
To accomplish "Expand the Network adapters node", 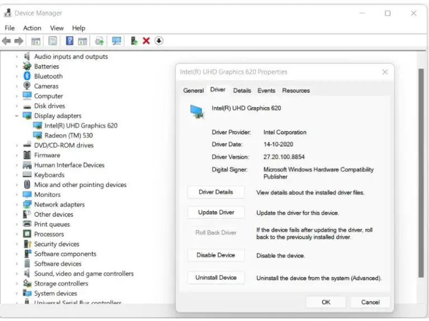I will (x=17, y=205).
